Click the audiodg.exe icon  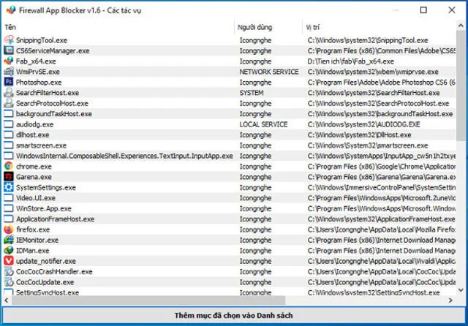coord(9,124)
